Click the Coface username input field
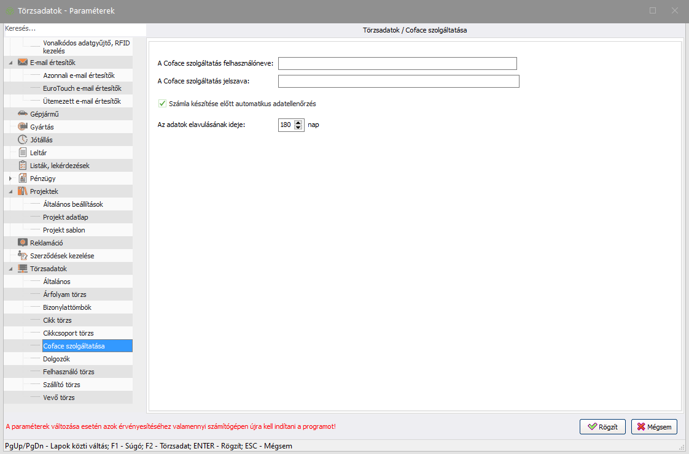Image resolution: width=689 pixels, height=454 pixels. (397, 63)
